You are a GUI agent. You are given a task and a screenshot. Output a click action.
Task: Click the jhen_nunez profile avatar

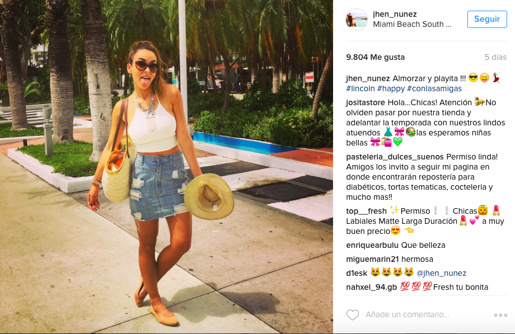[x=357, y=20]
